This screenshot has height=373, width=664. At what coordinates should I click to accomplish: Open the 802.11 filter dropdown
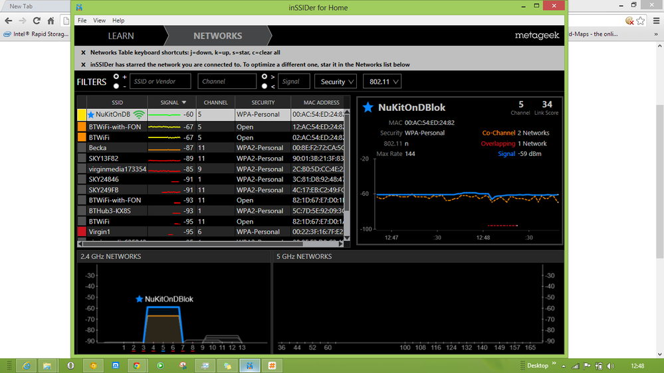click(x=382, y=82)
